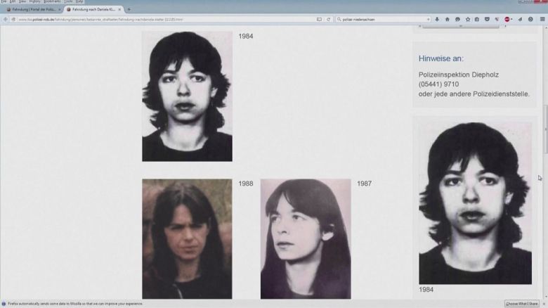Dismiss the Firefox data notification bar

(x=544, y=304)
